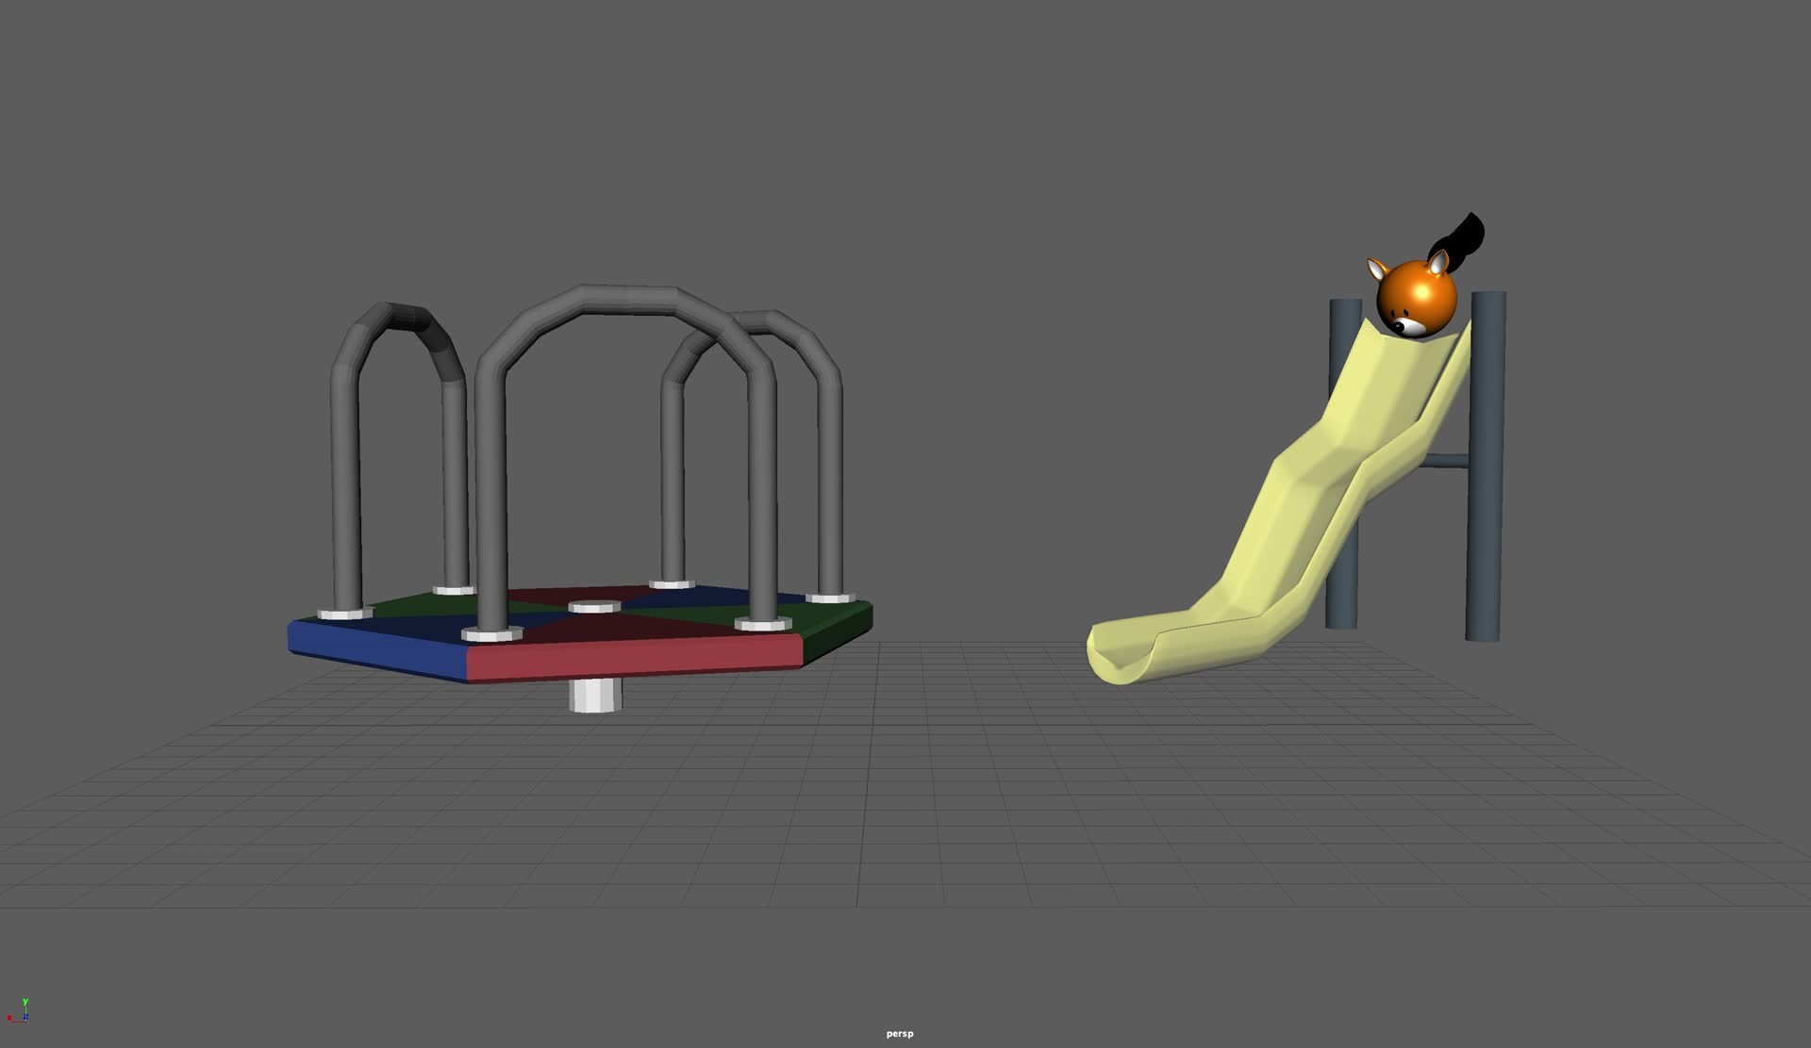Select the left arch handlebar
The image size is (1811, 1048).
(345, 471)
